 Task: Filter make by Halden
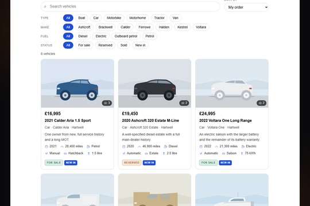pos(164,27)
